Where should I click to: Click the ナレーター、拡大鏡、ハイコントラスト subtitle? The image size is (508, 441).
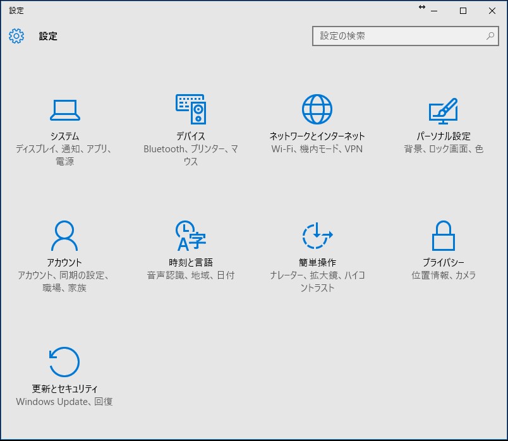coord(316,282)
